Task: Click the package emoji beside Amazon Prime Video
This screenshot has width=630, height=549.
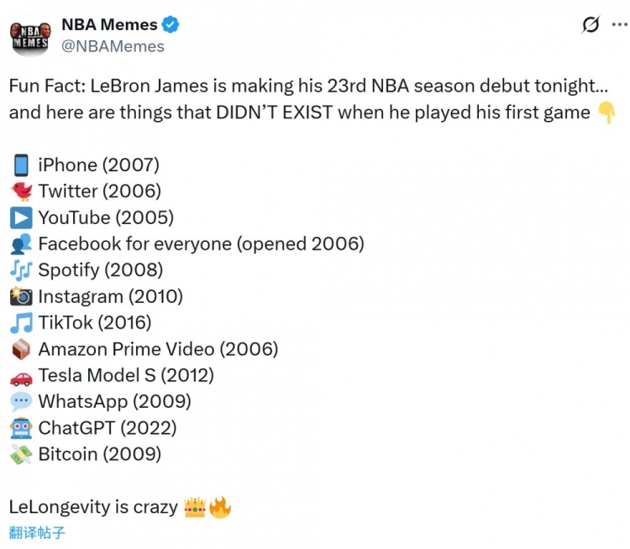Action: (x=21, y=349)
